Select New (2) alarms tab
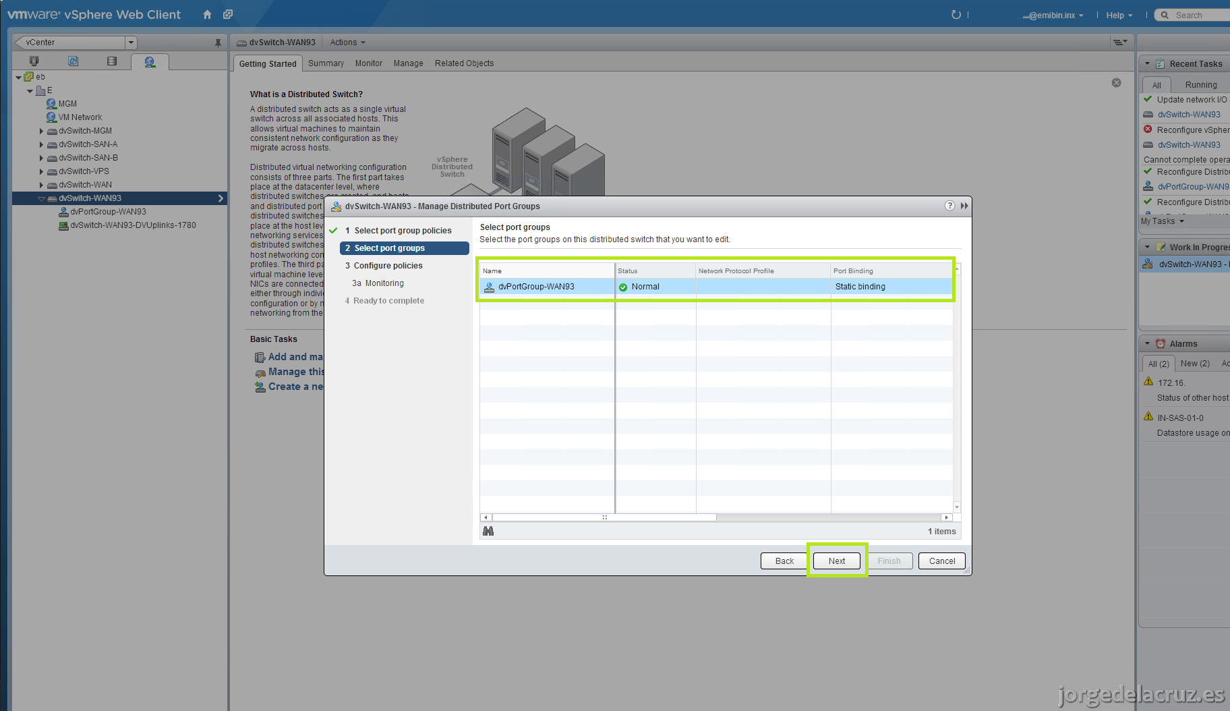The width and height of the screenshot is (1230, 711). point(1195,363)
